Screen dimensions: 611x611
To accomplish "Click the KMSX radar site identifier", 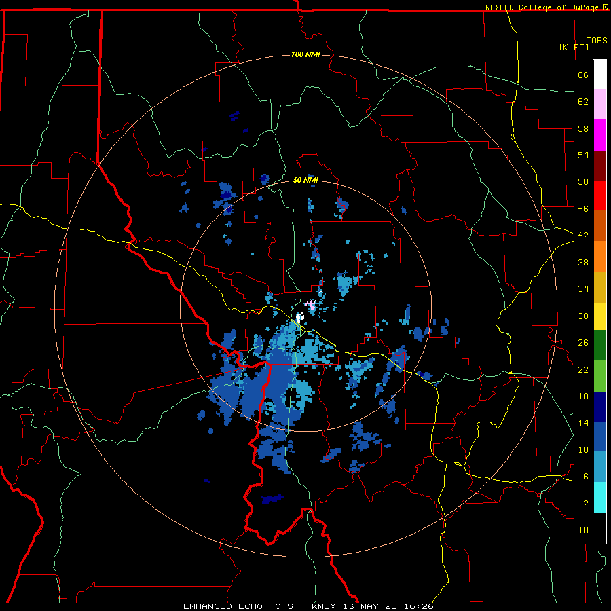I will pyautogui.click(x=325, y=606).
